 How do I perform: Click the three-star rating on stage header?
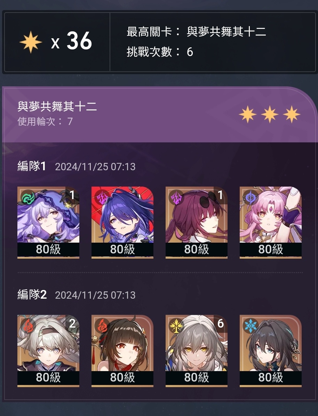(x=269, y=114)
